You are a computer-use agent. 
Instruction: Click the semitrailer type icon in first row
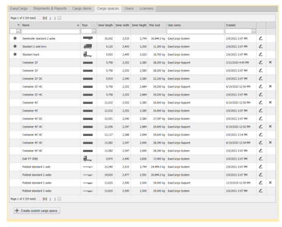[88, 38]
